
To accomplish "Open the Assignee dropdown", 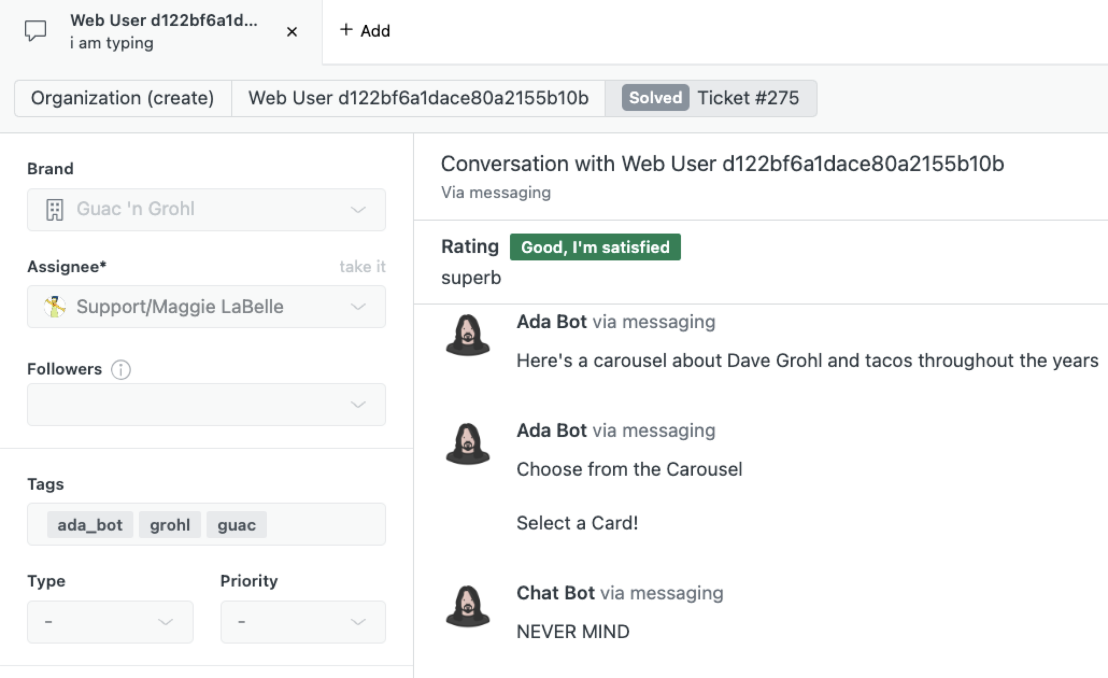I will coord(357,306).
